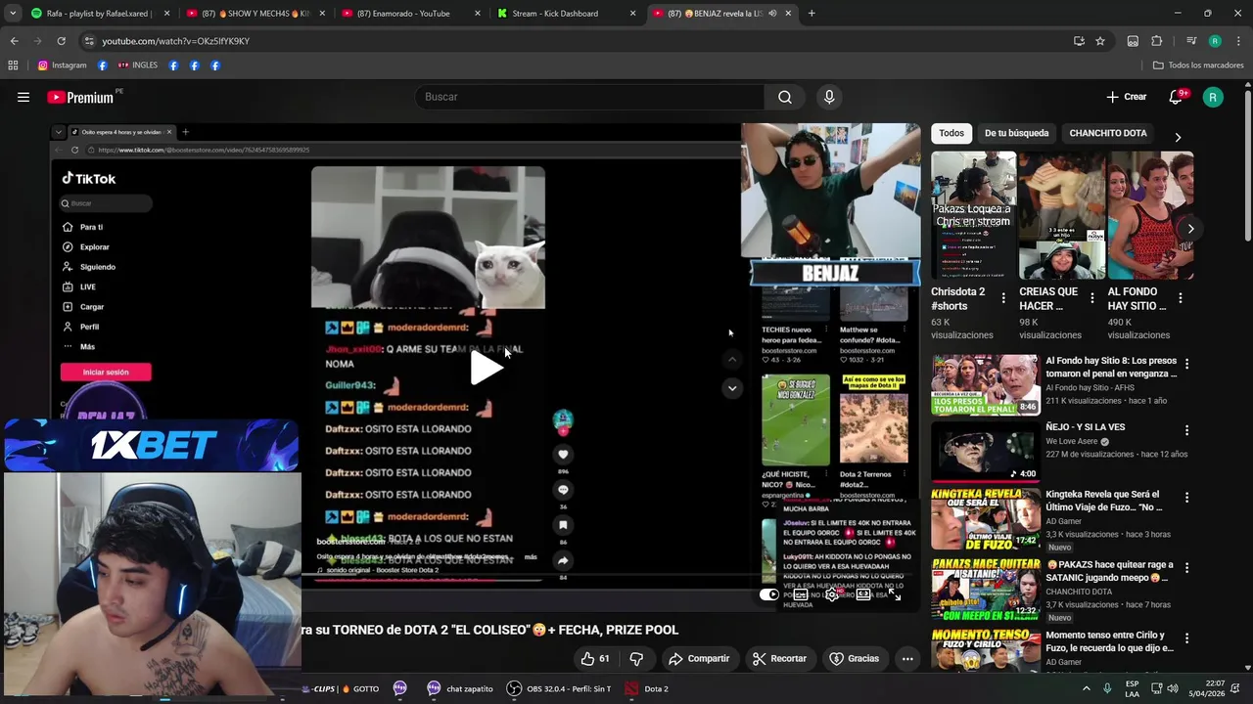This screenshot has width=1253, height=704.
Task: Click the Crear button
Action: 1126,97
